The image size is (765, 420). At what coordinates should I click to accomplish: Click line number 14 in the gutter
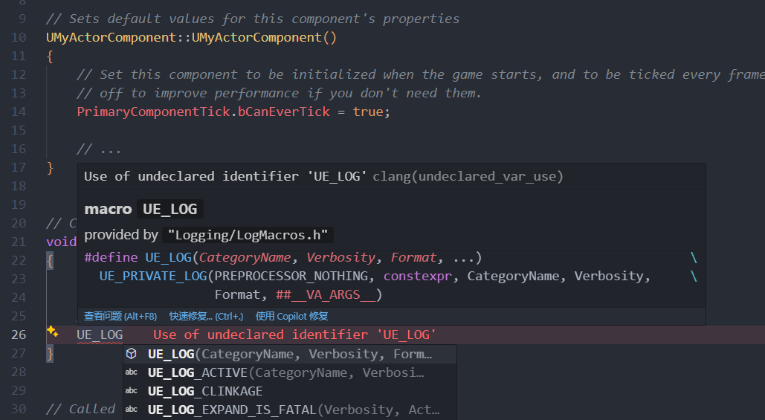19,112
